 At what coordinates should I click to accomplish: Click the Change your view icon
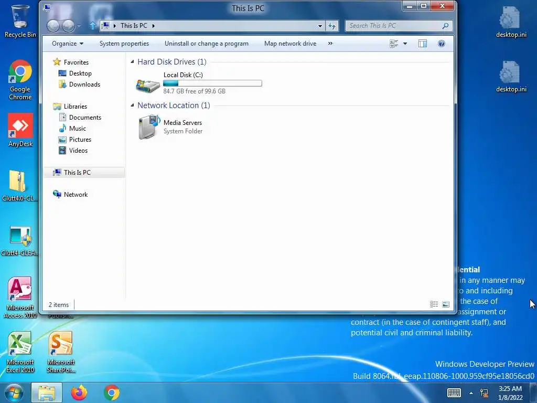click(x=394, y=44)
